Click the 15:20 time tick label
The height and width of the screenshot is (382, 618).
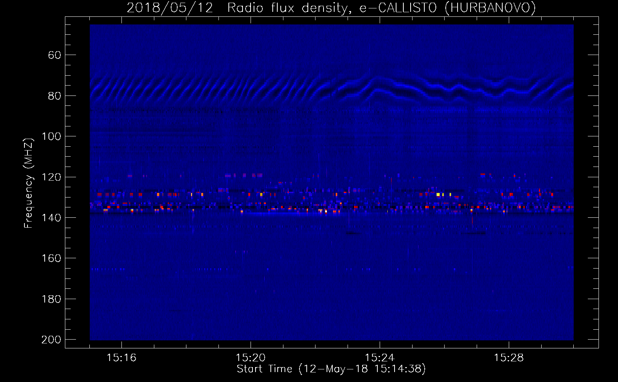pyautogui.click(x=251, y=358)
